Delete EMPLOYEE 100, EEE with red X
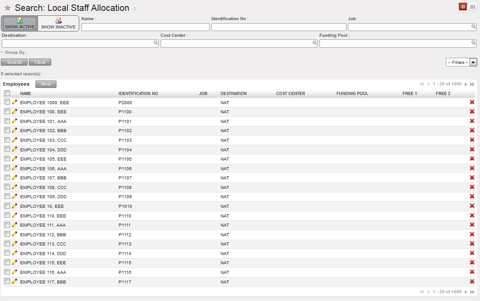The width and height of the screenshot is (480, 301). pyautogui.click(x=472, y=112)
